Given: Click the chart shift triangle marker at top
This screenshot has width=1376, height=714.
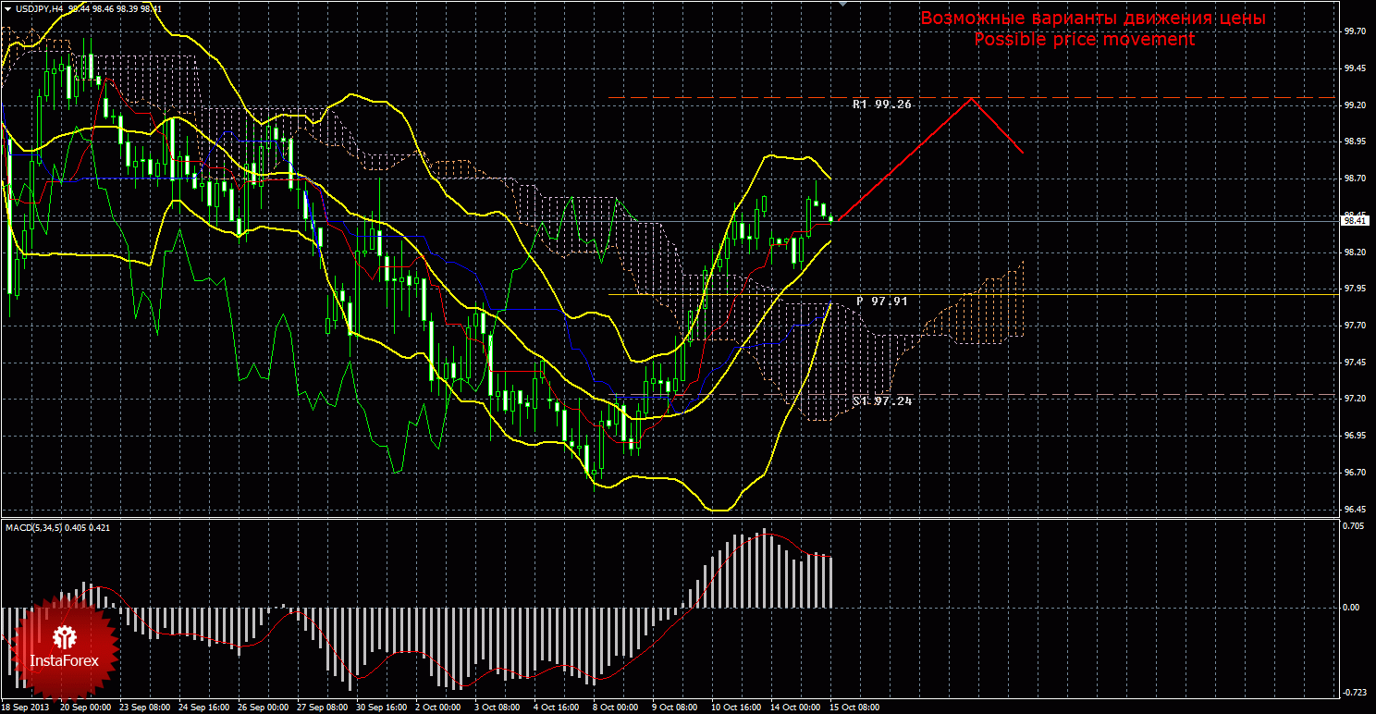Looking at the screenshot, I should (842, 5).
